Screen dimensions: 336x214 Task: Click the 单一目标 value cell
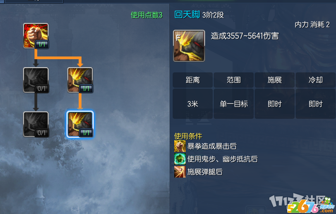click(233, 104)
